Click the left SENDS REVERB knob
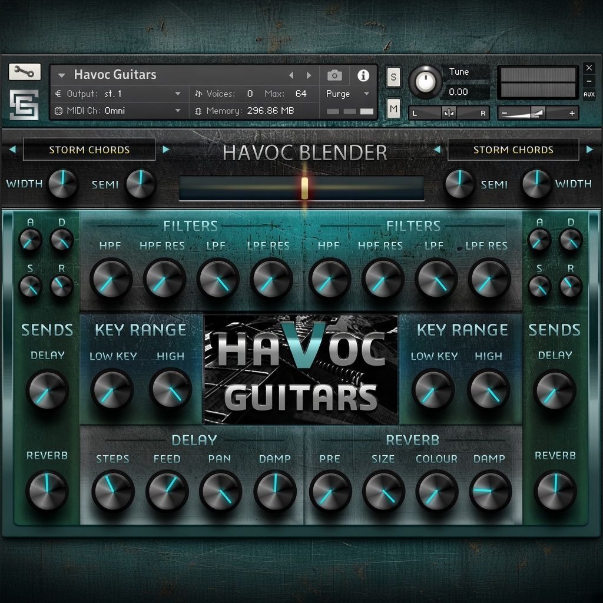 (x=47, y=491)
